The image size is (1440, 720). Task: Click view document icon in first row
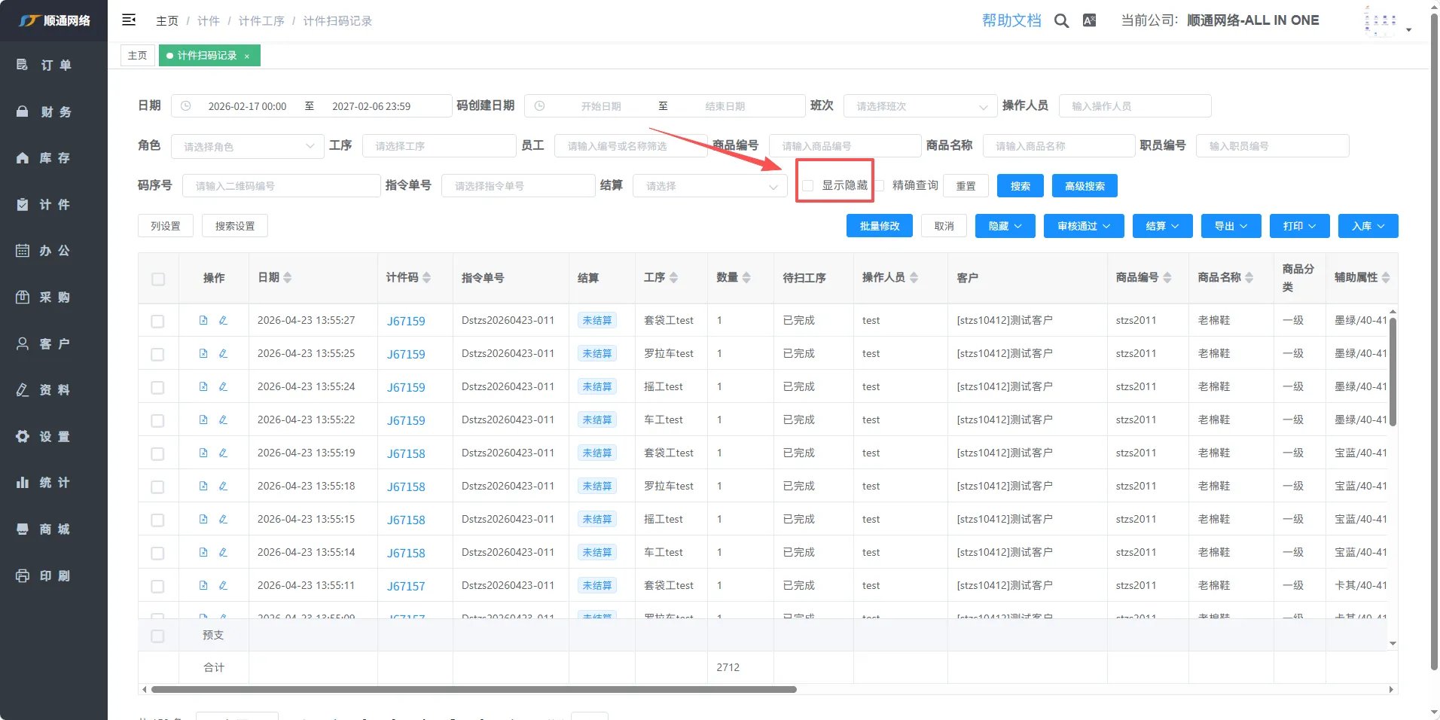[203, 321]
